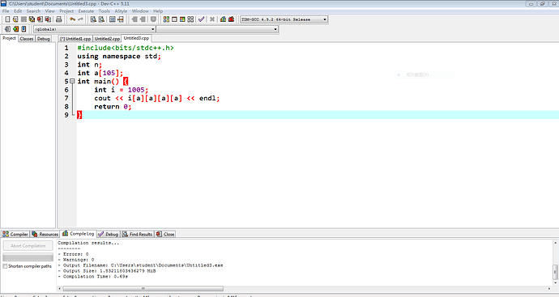Click the 'Errors: 0' compile log line
The height and width of the screenshot is (297, 559).
[73, 254]
